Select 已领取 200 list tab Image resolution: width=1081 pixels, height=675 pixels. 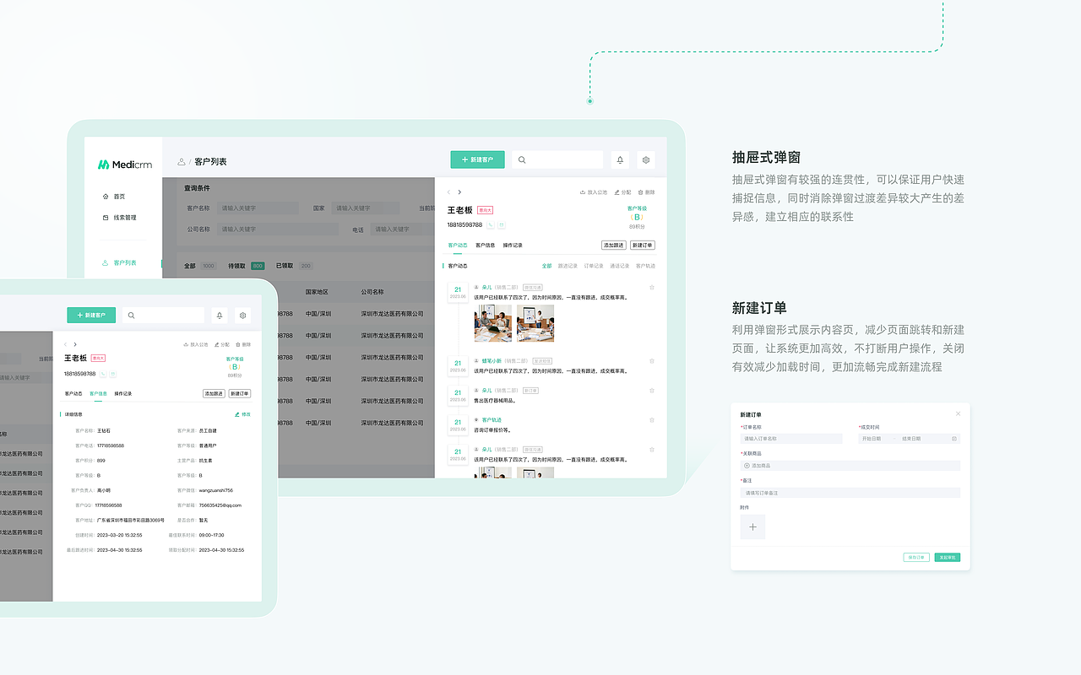[294, 266]
